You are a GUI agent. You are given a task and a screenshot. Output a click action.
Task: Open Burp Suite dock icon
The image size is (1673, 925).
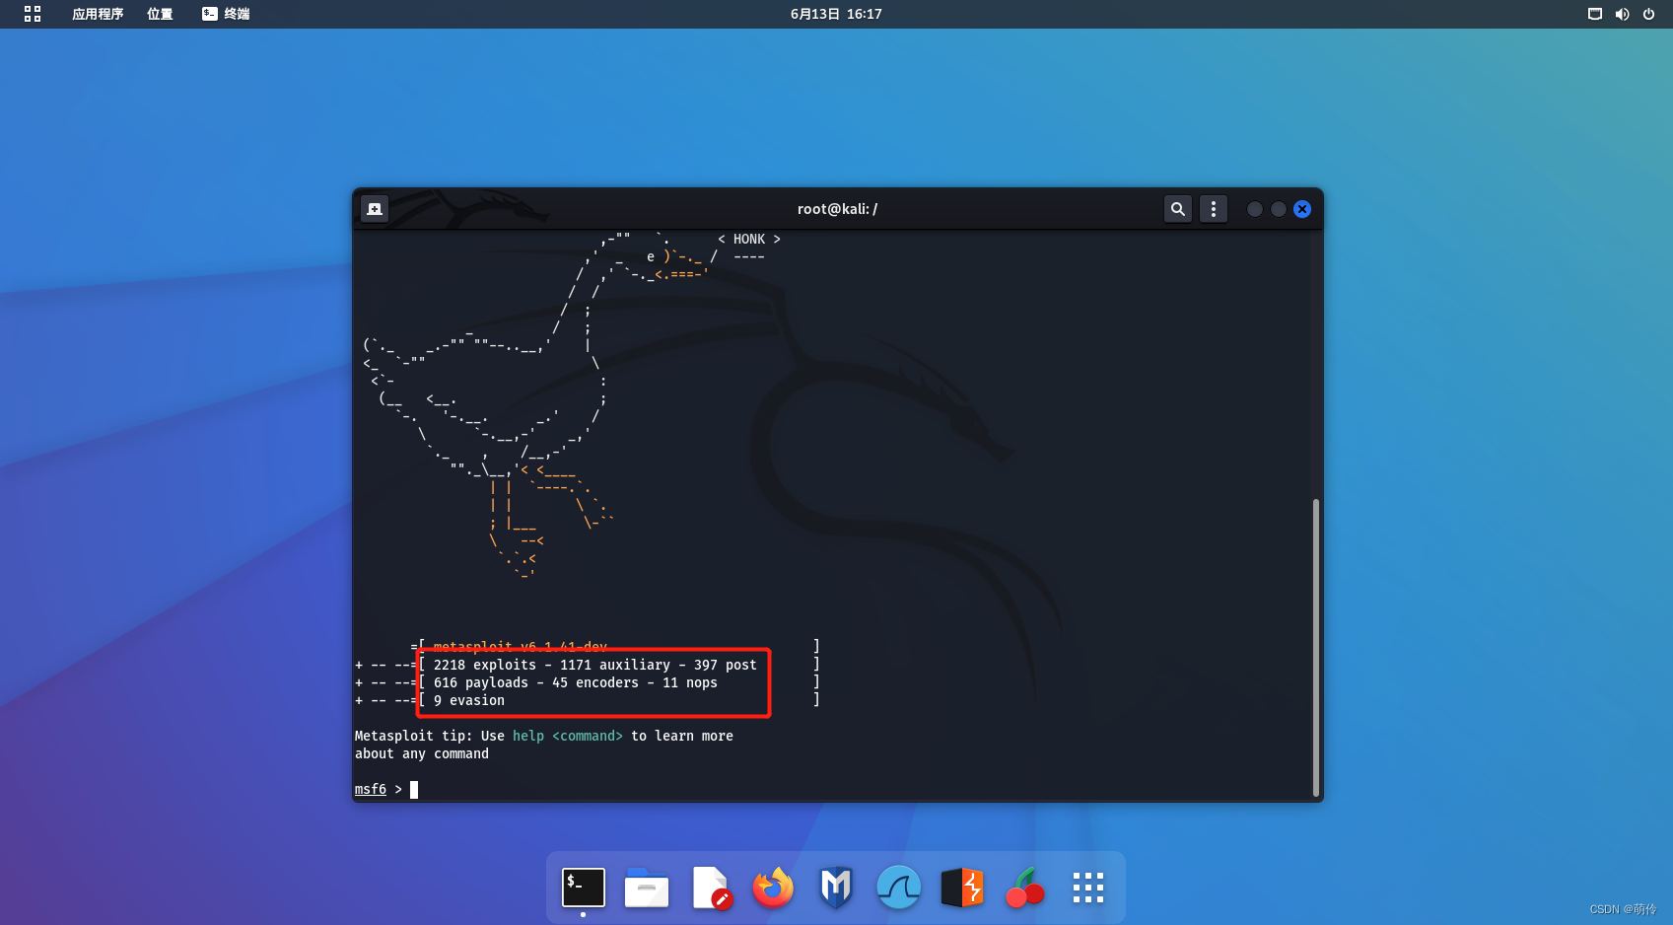coord(962,888)
